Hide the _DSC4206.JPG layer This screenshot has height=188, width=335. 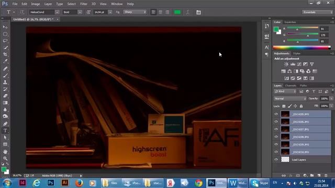[276, 122]
